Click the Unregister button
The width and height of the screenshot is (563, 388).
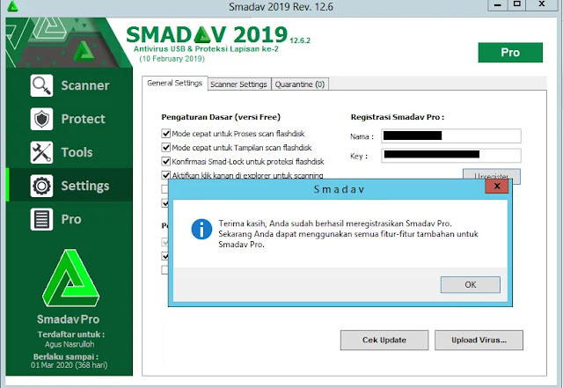[x=491, y=174]
